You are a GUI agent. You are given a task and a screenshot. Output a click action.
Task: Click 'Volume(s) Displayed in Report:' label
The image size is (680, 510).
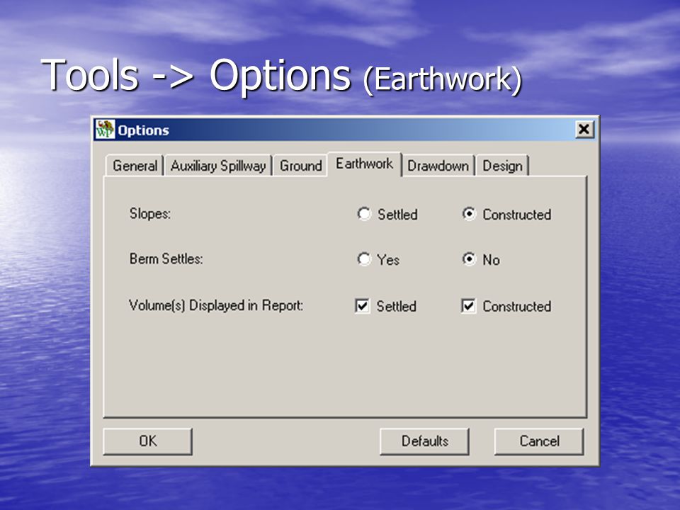point(216,305)
